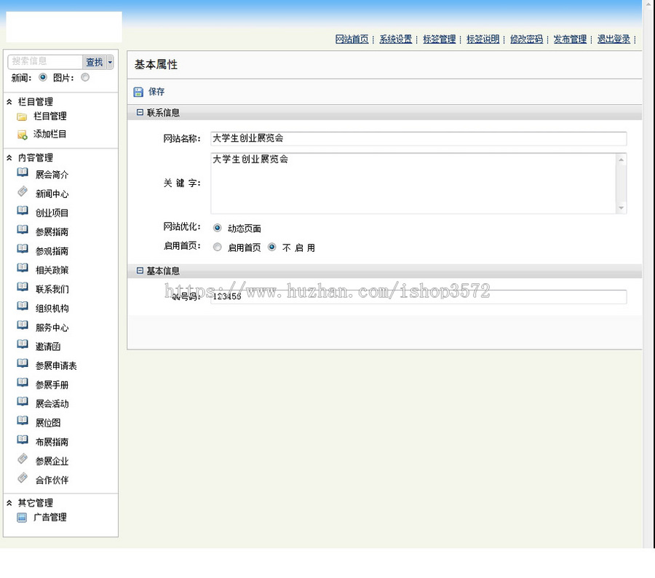Screen dimensions: 655x578
Task: Click the save floppy disk icon
Action: click(138, 92)
